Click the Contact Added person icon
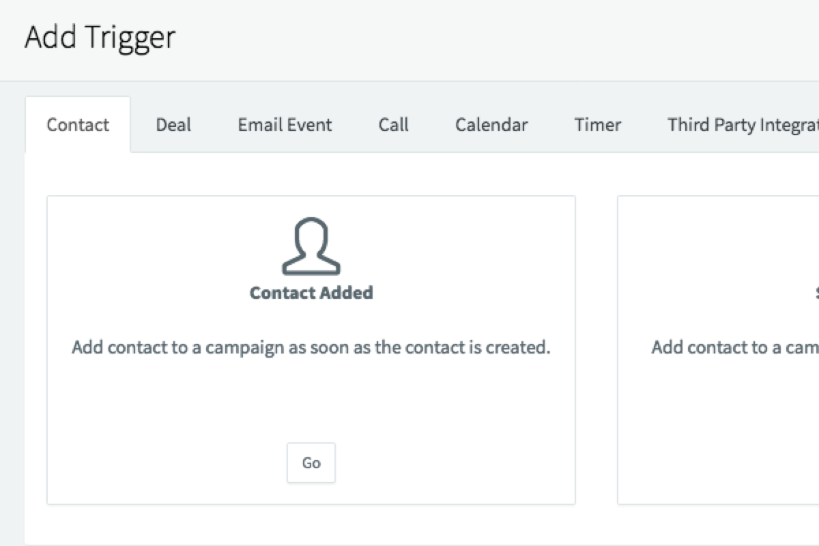This screenshot has height=546, width=819. (311, 246)
